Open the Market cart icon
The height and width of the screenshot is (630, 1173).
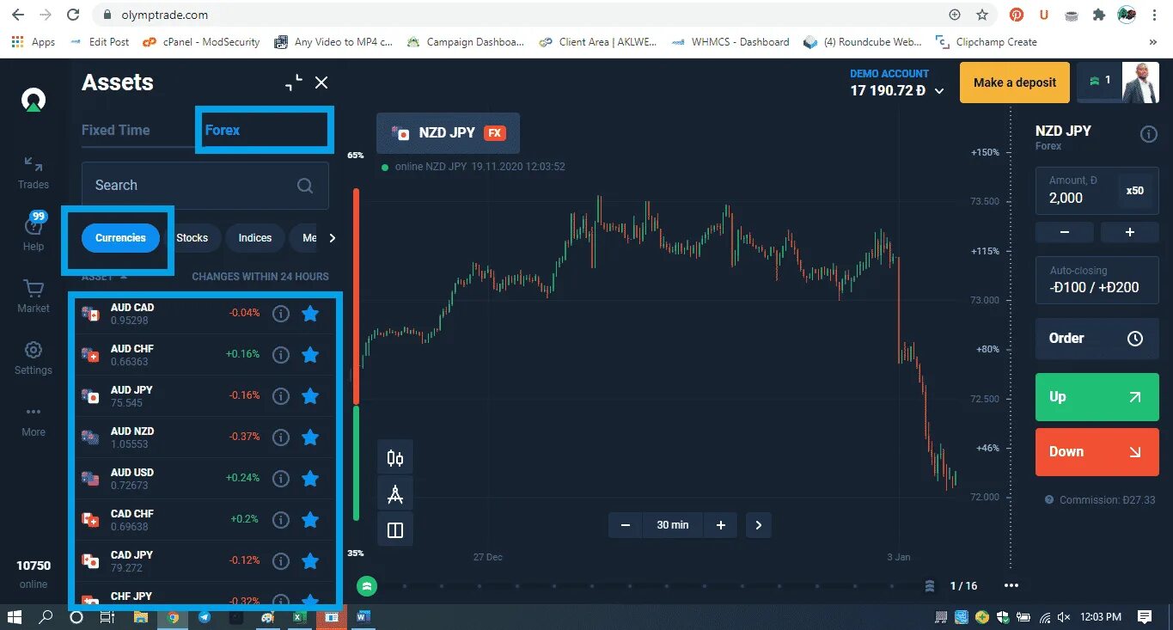coord(34,296)
